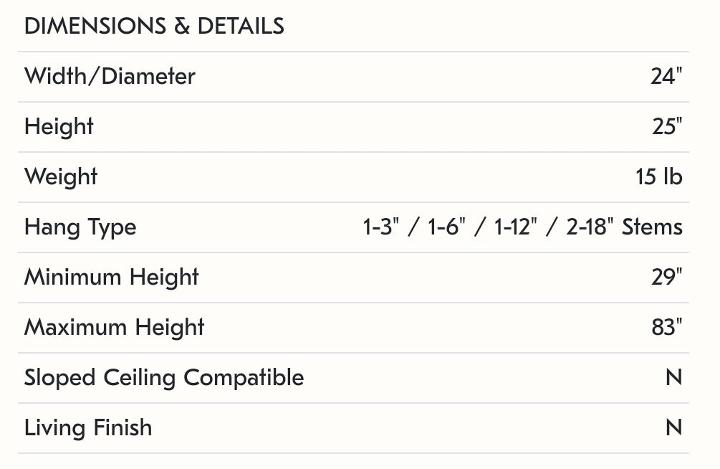Select the Hang Type label
The image size is (720, 469).
80,227
